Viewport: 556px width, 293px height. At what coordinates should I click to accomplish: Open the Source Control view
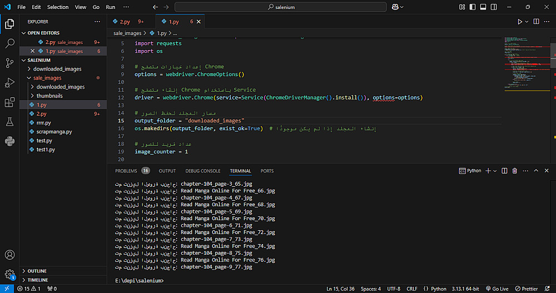click(x=9, y=63)
